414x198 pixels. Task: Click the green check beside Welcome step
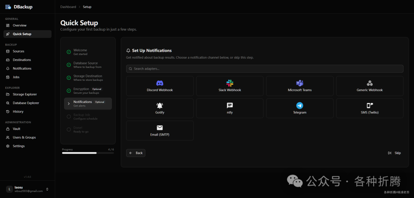pos(69,52)
